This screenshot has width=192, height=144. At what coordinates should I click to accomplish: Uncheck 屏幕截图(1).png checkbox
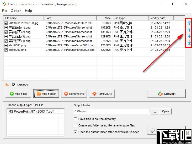6,27
